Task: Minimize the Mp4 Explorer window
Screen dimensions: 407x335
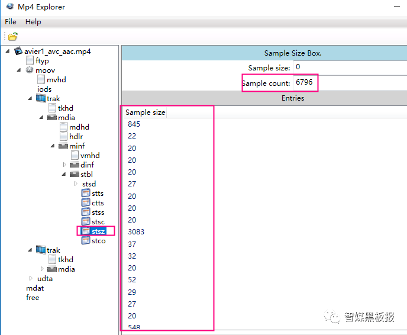Action: pyautogui.click(x=397, y=7)
